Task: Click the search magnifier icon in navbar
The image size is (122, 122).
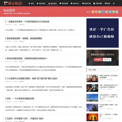Action: (x=114, y=3)
